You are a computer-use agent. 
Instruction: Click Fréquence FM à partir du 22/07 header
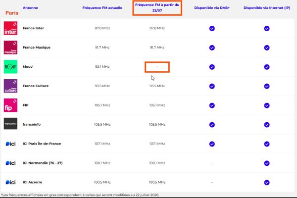(x=157, y=8)
